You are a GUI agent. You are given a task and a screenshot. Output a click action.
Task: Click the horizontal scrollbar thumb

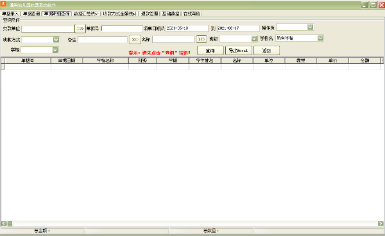[10, 223]
